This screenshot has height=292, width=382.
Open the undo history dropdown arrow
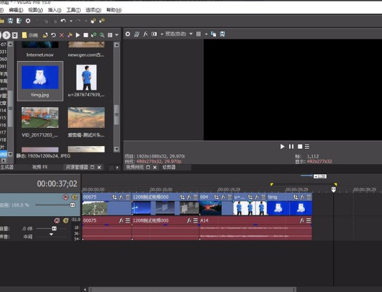(71, 21)
